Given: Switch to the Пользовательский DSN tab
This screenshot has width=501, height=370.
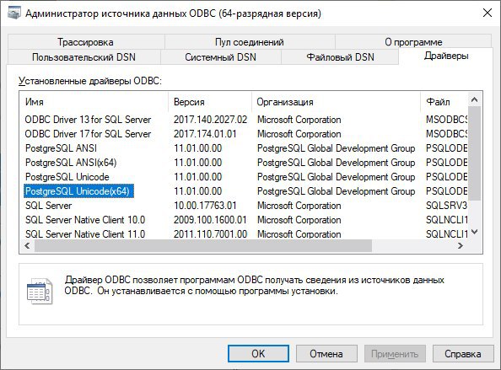Looking at the screenshot, I should point(83,57).
